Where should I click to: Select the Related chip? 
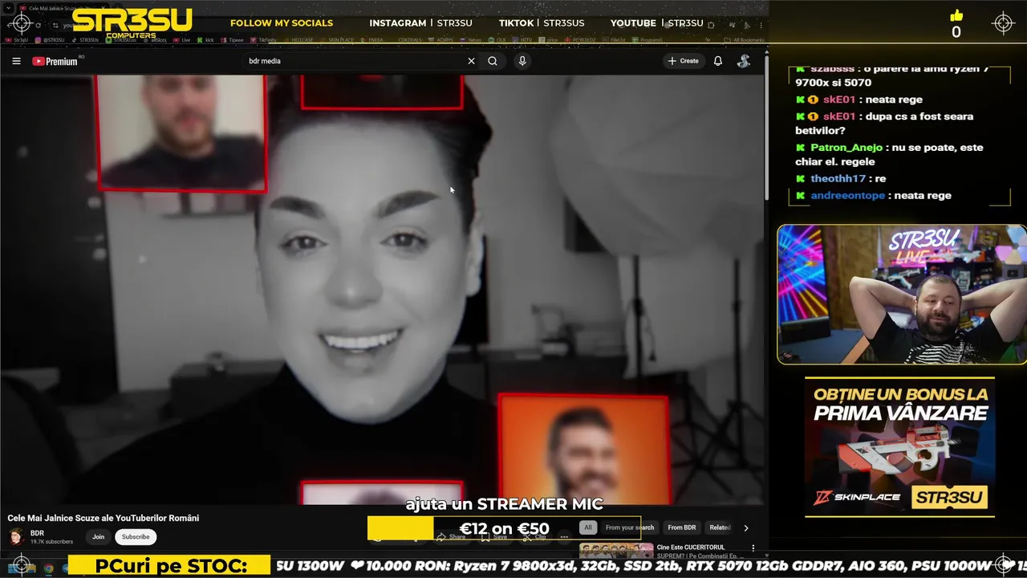(x=720, y=527)
